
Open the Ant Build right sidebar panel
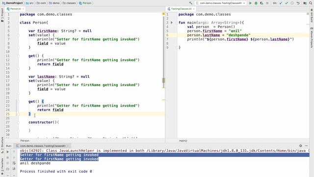click(x=312, y=16)
